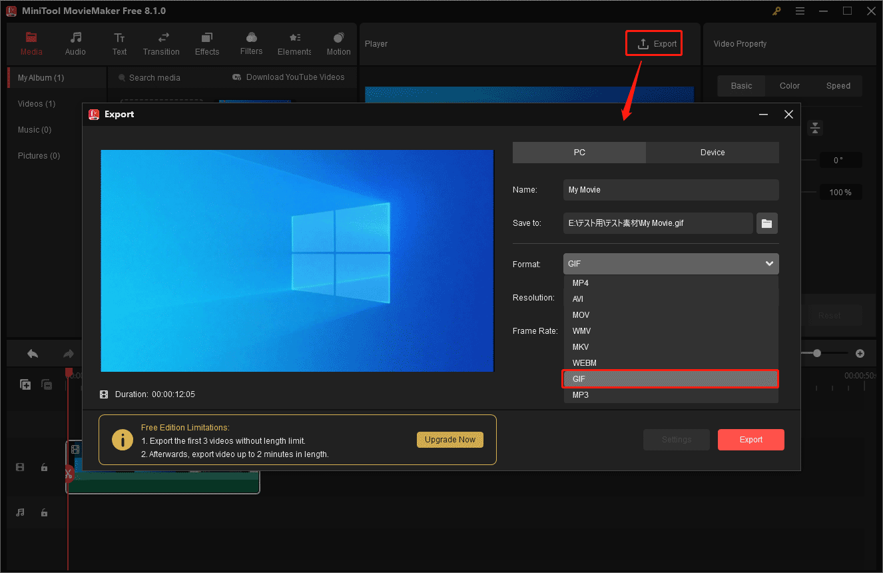Choose GIF in format list
The height and width of the screenshot is (573, 883).
[x=671, y=379]
